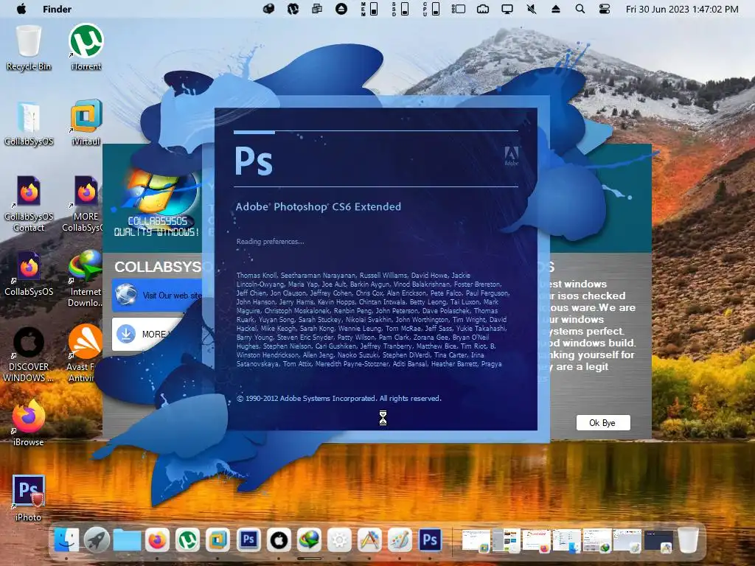755x566 pixels.
Task: Open the settings gear in the dock
Action: tap(339, 540)
